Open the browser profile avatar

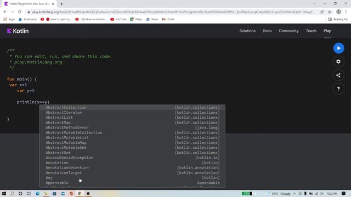pyautogui.click(x=338, y=12)
